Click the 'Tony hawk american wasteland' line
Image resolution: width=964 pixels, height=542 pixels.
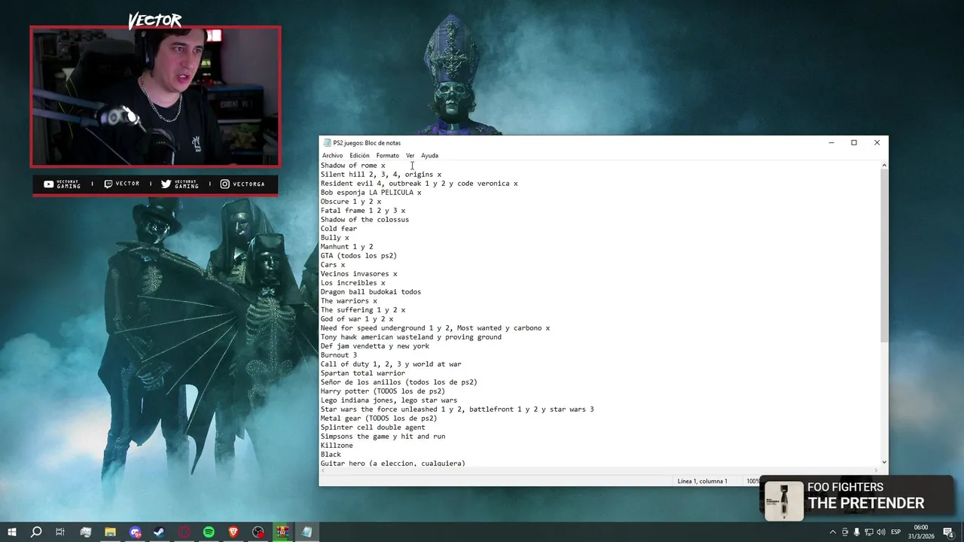tap(411, 337)
